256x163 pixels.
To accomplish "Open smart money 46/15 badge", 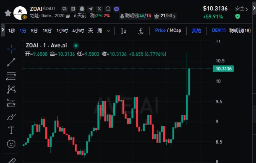I will pos(136,16).
